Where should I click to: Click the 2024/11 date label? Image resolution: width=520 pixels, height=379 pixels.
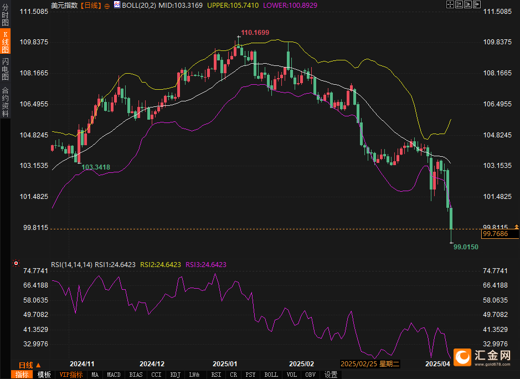pos(82,363)
